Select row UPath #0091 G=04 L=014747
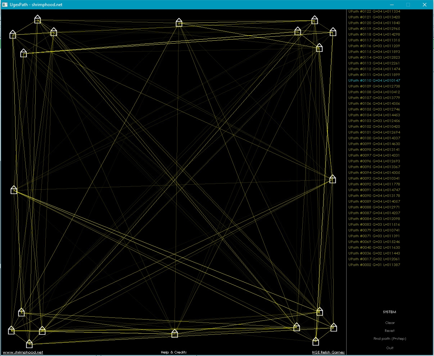Image resolution: width=434 pixels, height=356 pixels. point(374,190)
